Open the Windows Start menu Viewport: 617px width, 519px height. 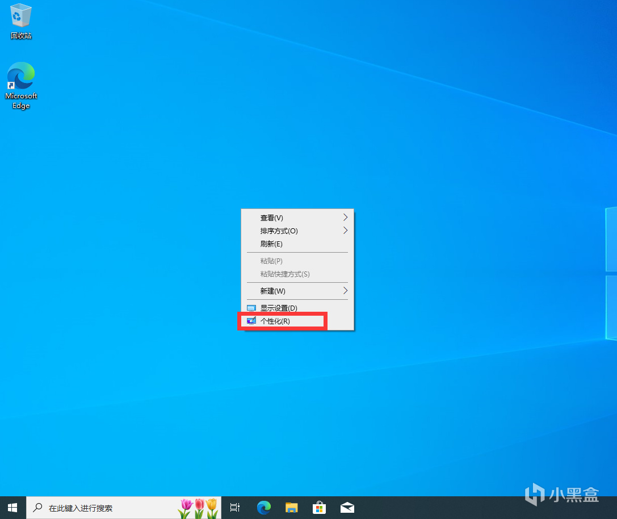12,508
